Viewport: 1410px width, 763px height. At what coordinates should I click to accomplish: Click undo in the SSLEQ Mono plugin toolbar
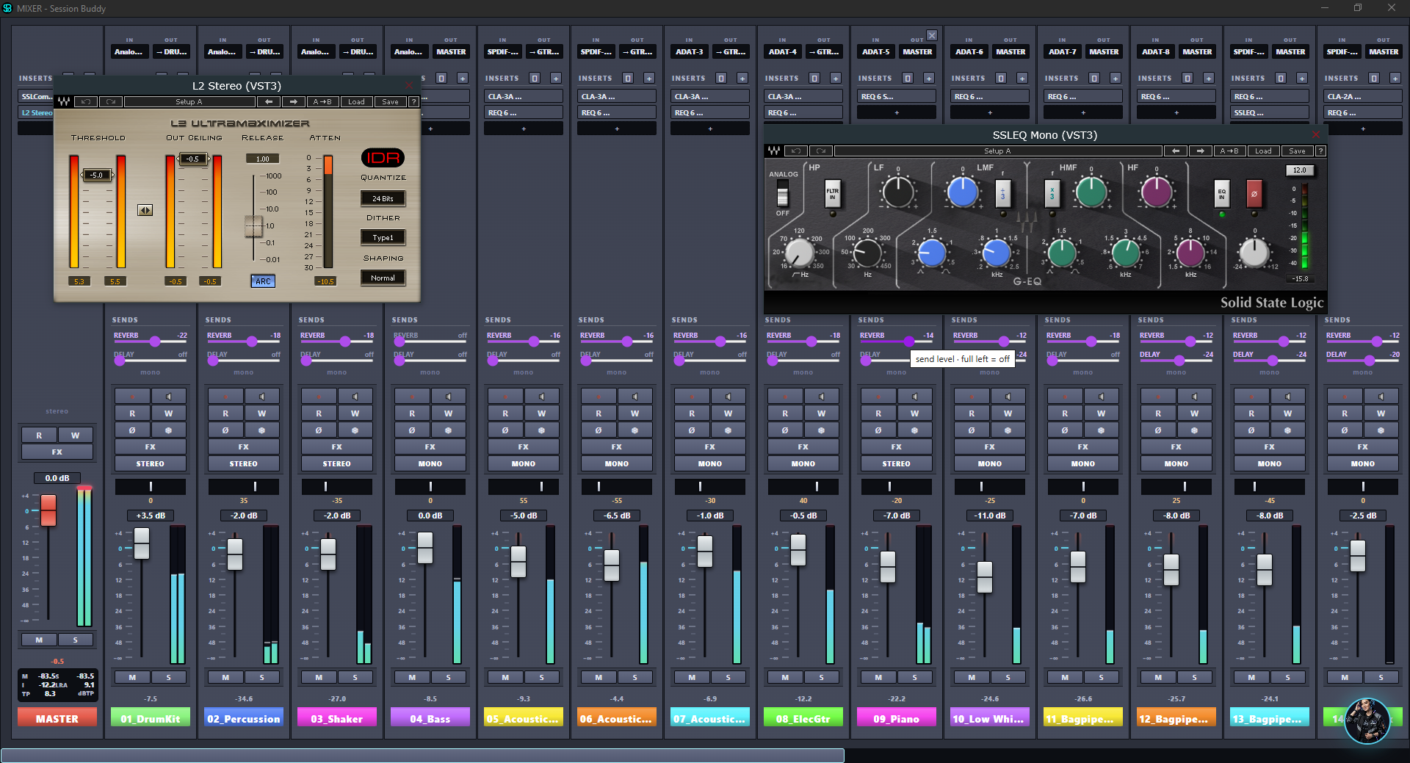[x=795, y=151]
